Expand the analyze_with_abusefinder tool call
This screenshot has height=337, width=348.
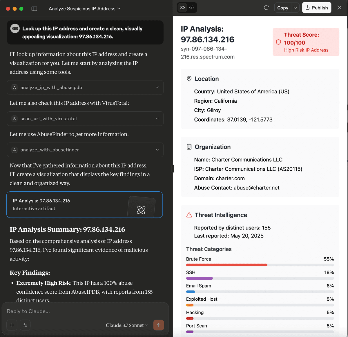(85, 150)
